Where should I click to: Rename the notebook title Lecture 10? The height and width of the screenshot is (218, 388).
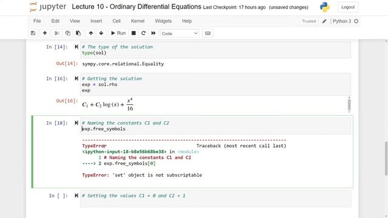[x=136, y=7]
